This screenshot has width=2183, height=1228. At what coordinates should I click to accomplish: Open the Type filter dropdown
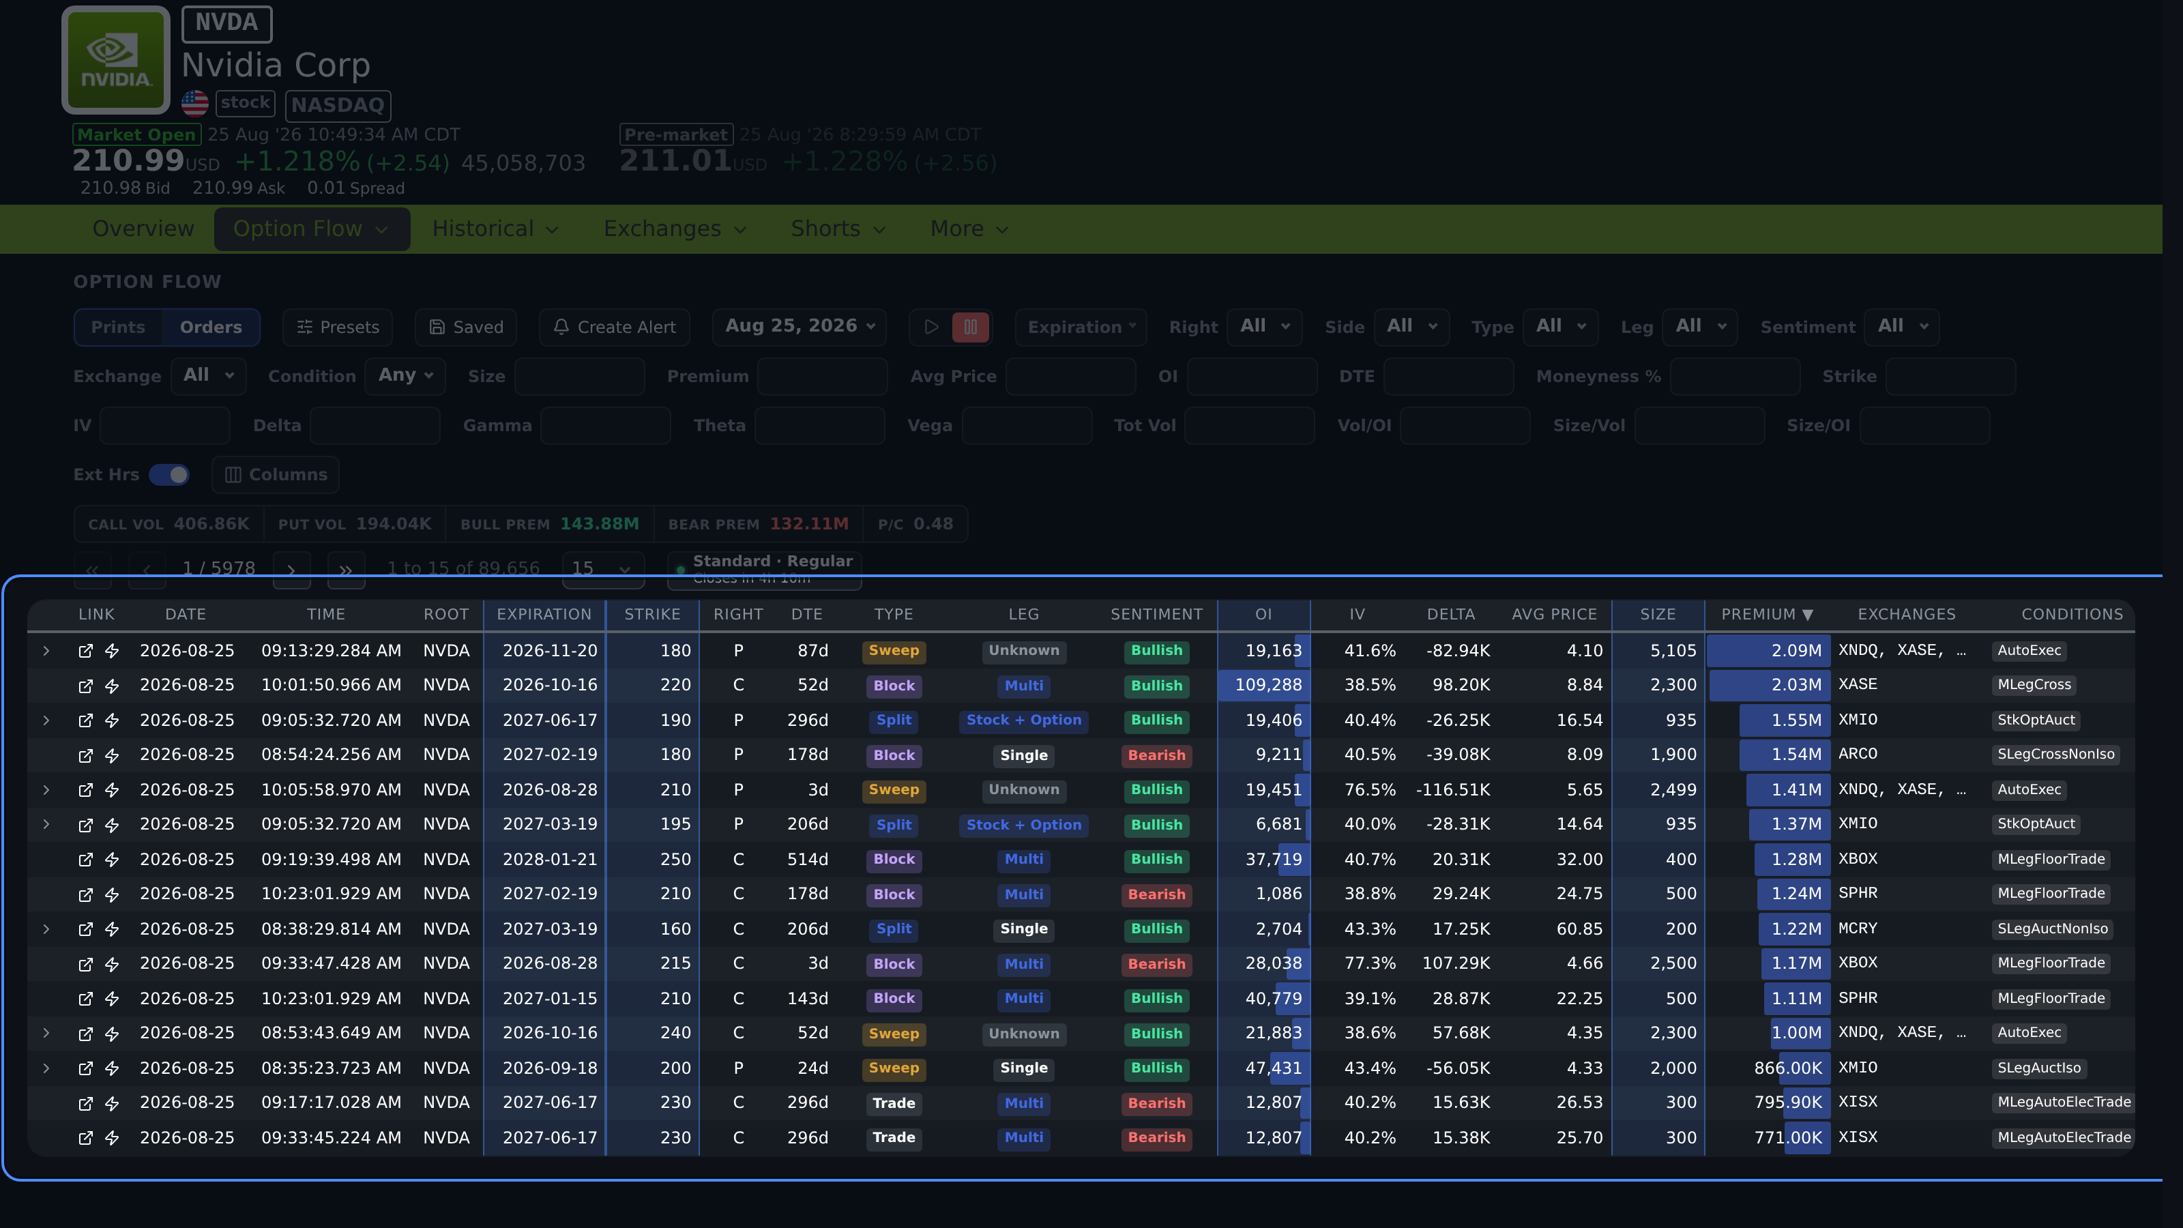pos(1560,326)
